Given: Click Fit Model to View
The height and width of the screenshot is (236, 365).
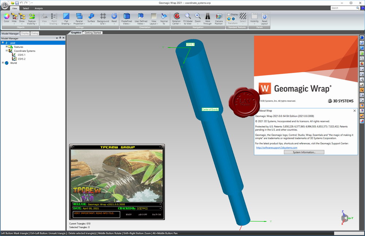Looking at the screenshot, I should point(188,19).
